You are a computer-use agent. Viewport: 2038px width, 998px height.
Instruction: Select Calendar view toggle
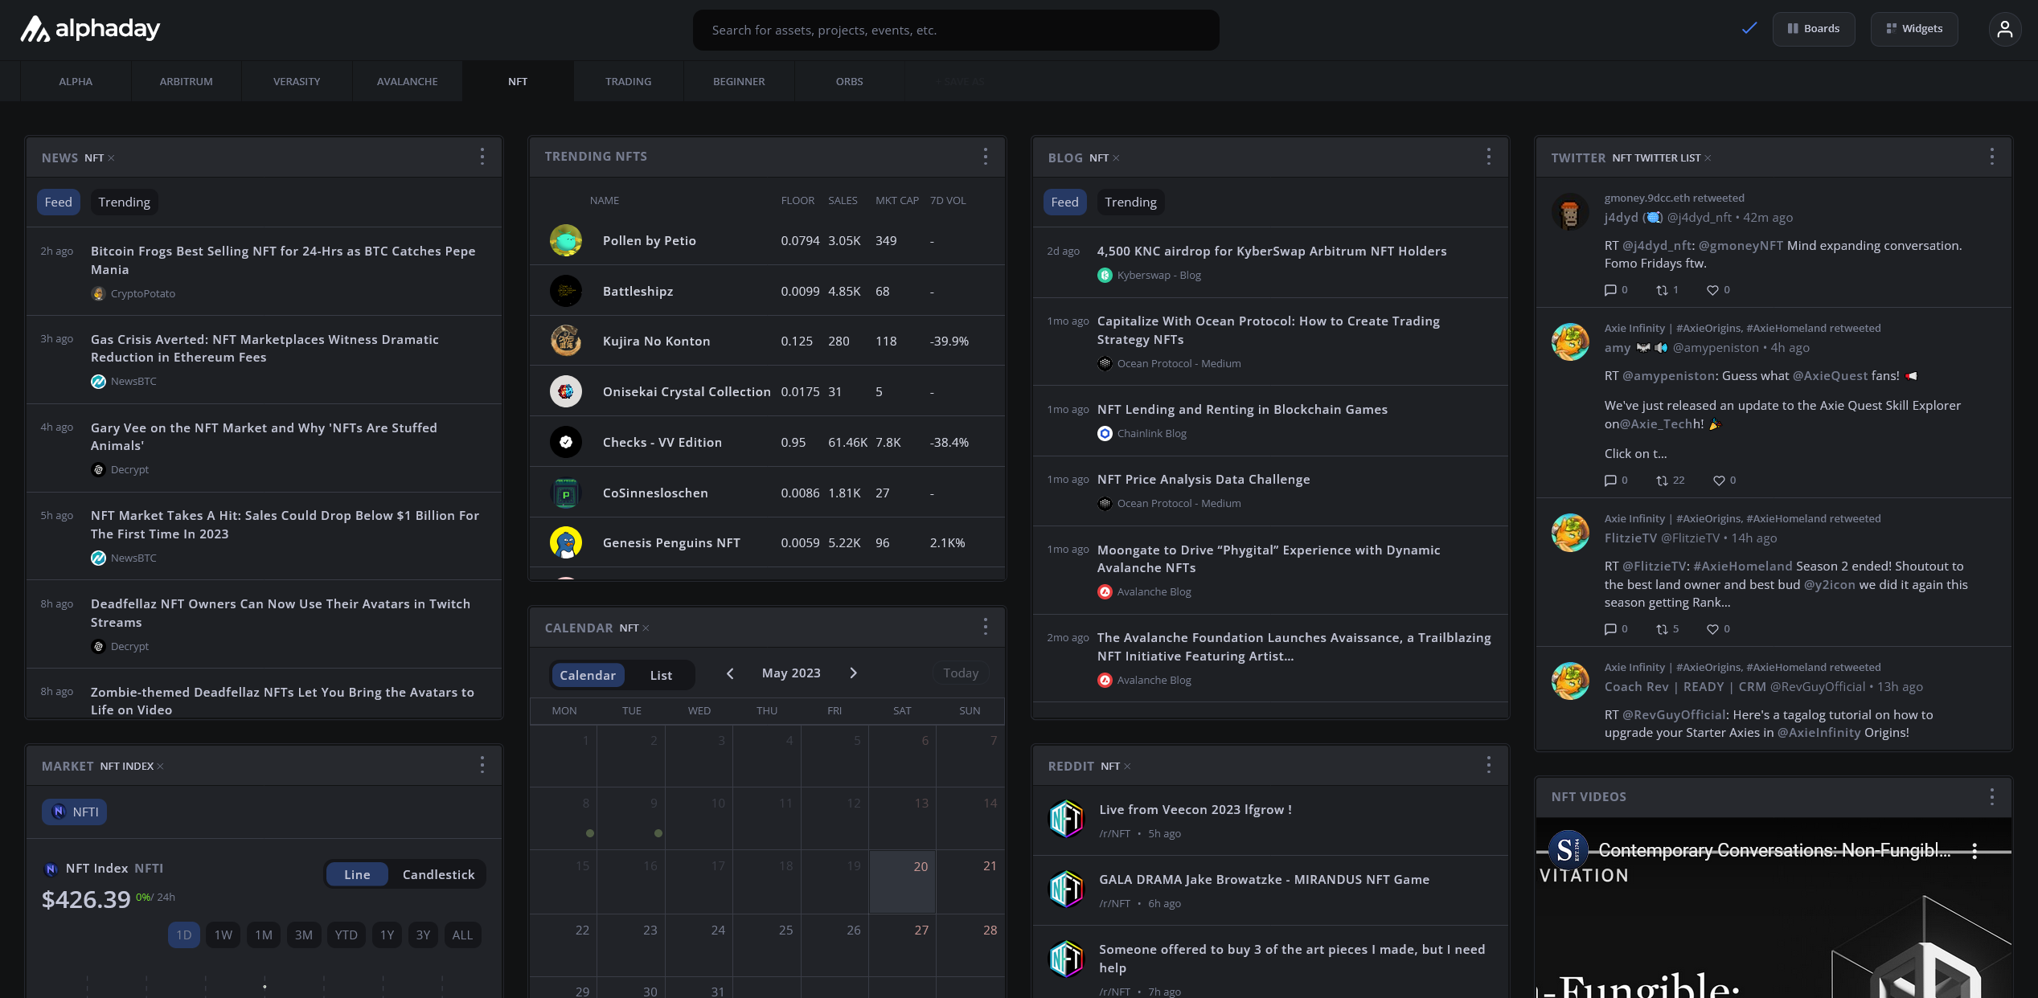coord(588,675)
